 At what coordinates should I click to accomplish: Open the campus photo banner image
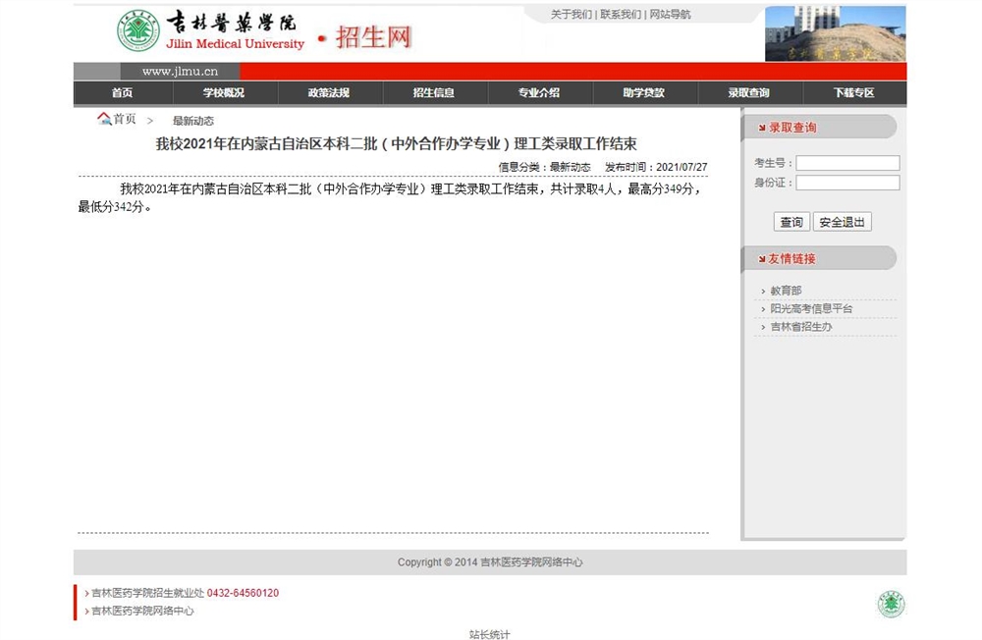836,33
